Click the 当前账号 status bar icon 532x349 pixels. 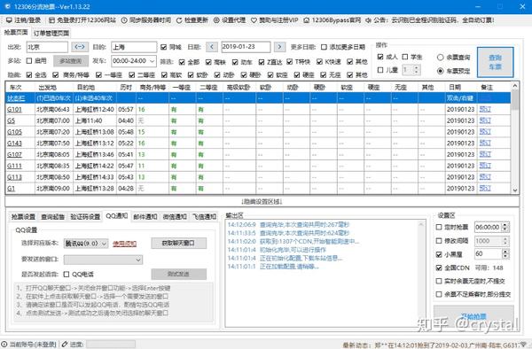(x=4, y=345)
